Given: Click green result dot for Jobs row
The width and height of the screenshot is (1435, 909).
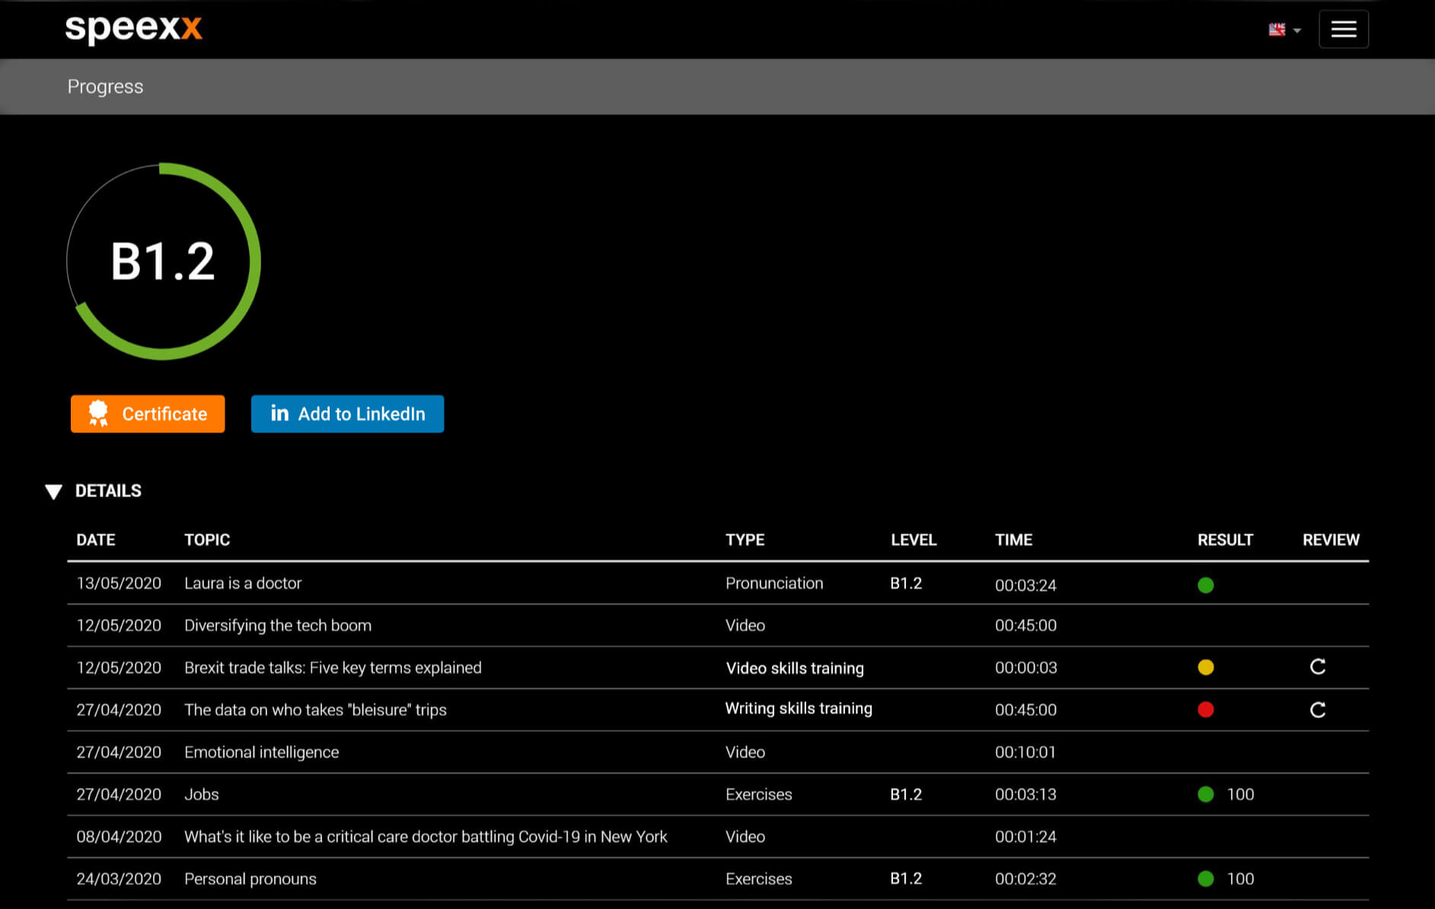Looking at the screenshot, I should pos(1206,794).
